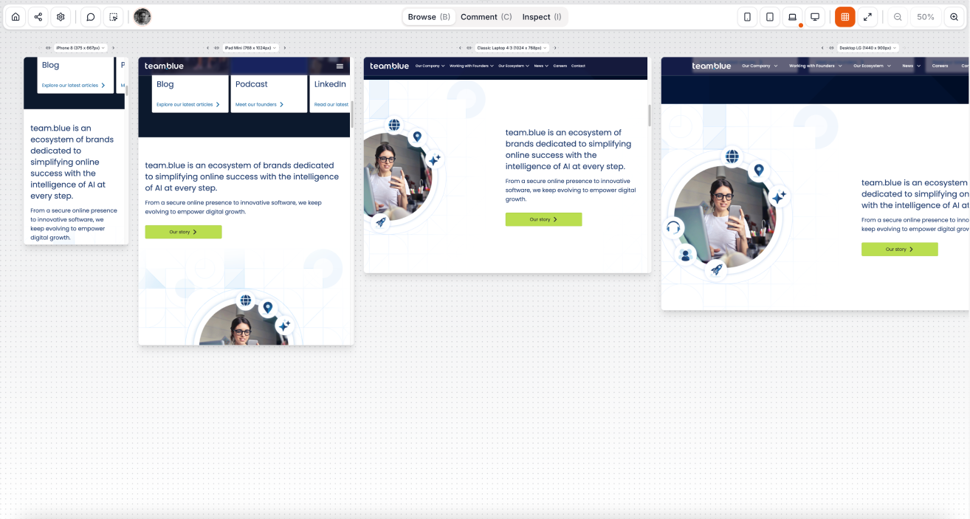Click the speech bubble comments icon

90,17
